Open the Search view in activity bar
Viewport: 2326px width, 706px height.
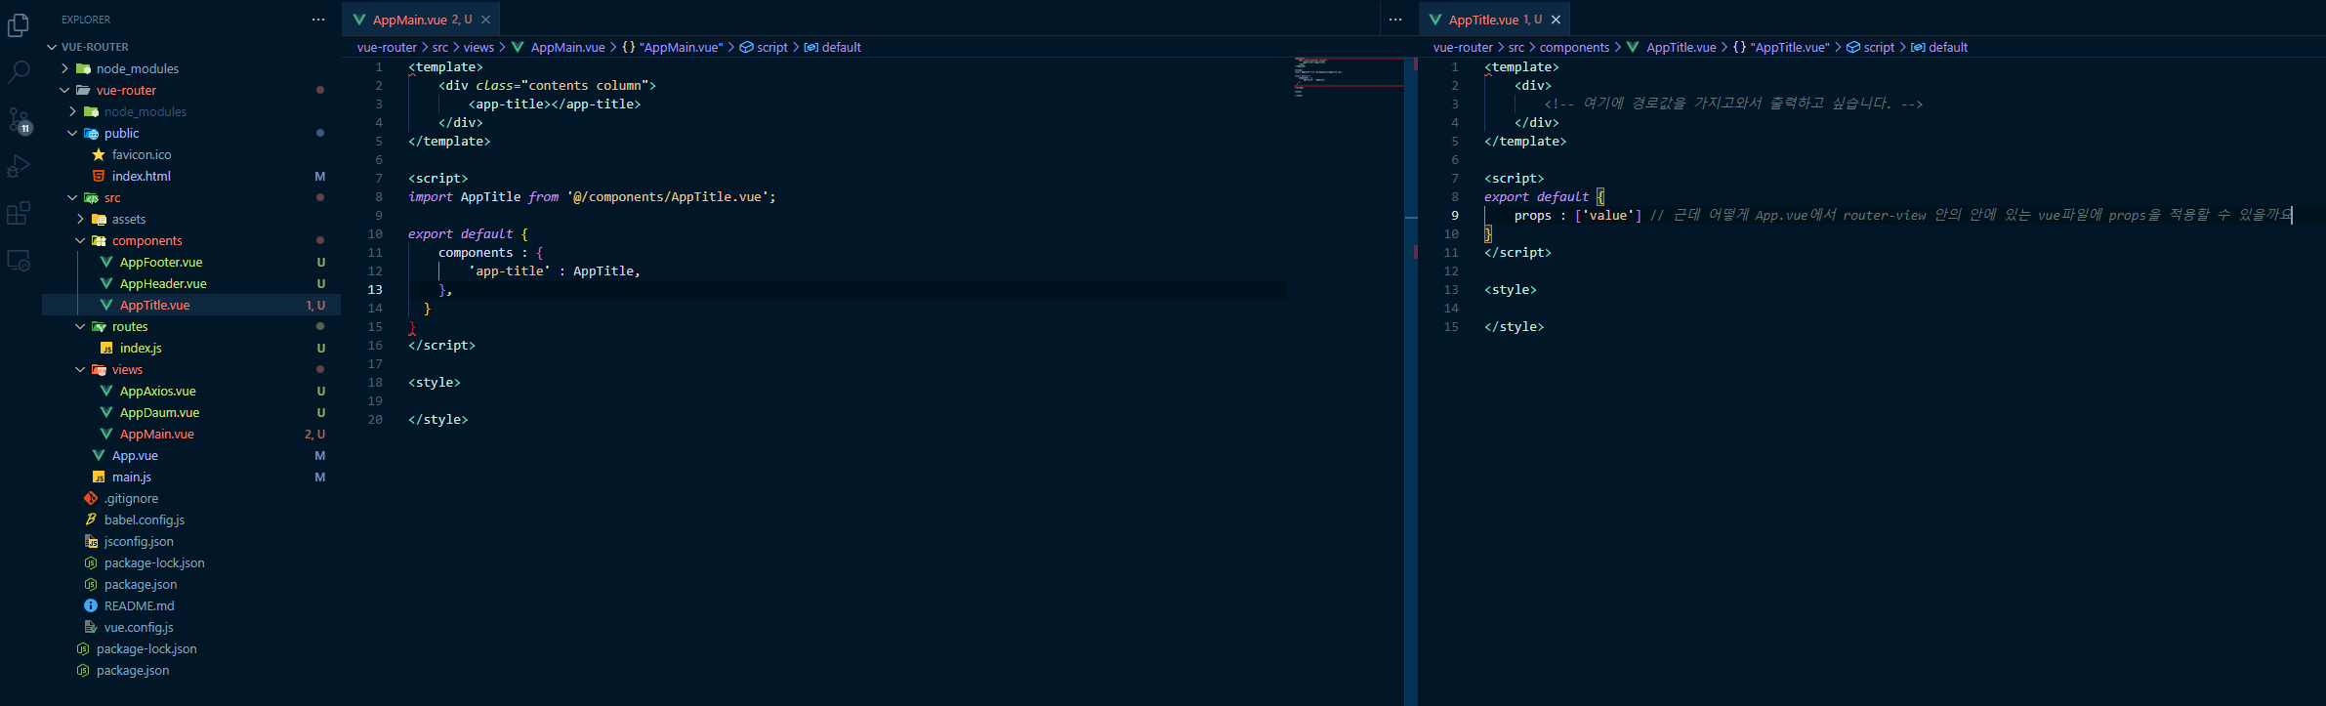18,71
